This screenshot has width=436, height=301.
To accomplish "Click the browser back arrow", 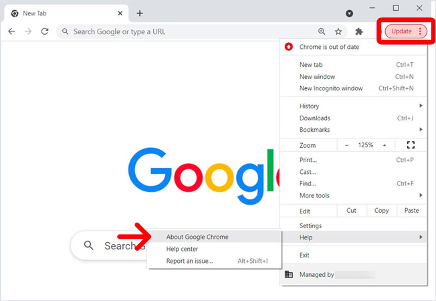I will (11, 31).
